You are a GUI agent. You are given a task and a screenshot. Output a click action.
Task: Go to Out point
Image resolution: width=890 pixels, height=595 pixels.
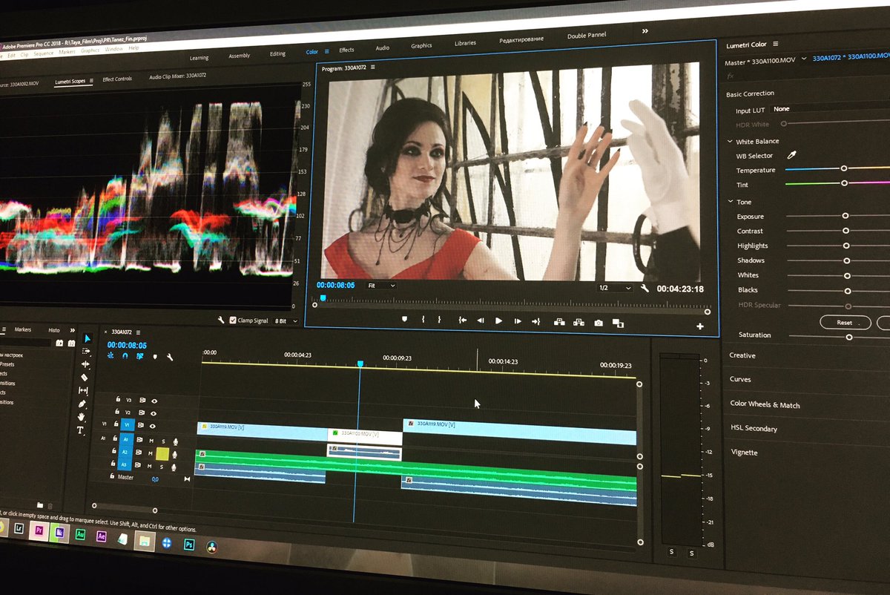(536, 321)
